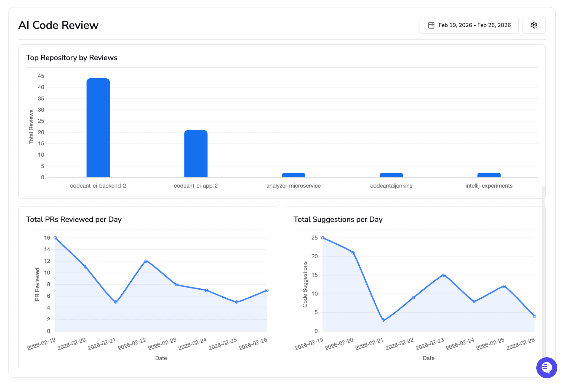Click the intellij-experiments bar

coord(489,175)
